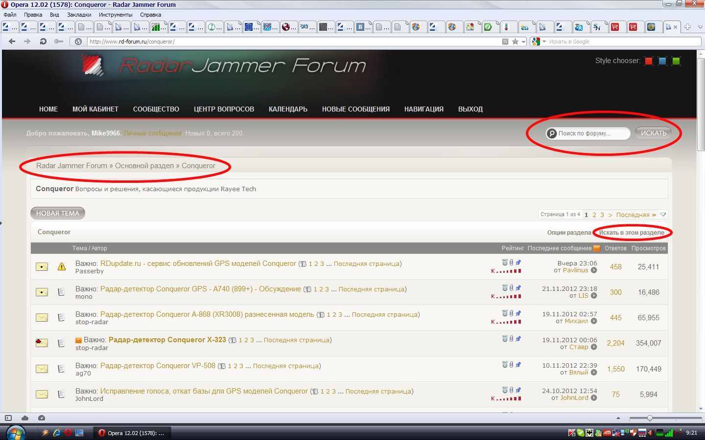The width and height of the screenshot is (705, 440).
Task: Open the Опции раздела menu
Action: [569, 233]
